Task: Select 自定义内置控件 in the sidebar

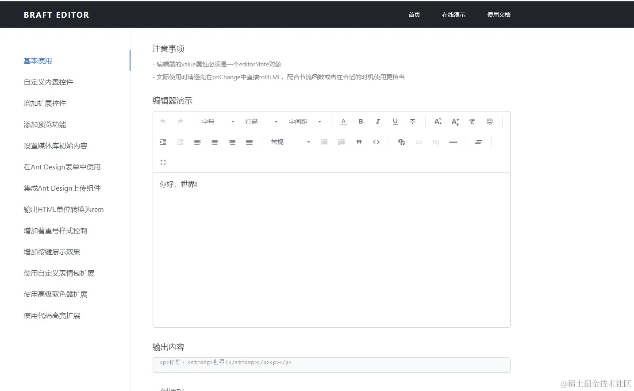Action: [48, 82]
